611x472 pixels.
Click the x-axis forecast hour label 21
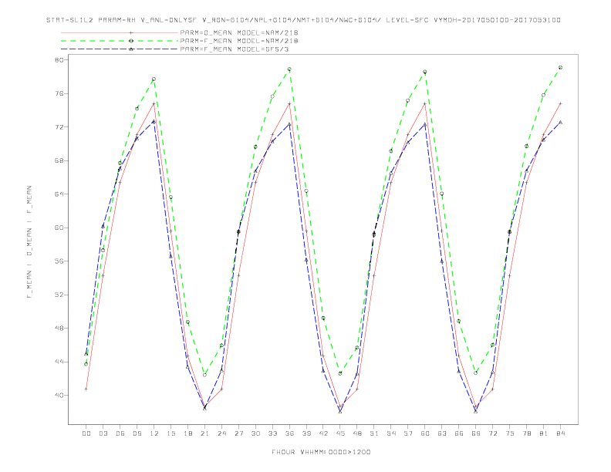pos(205,433)
